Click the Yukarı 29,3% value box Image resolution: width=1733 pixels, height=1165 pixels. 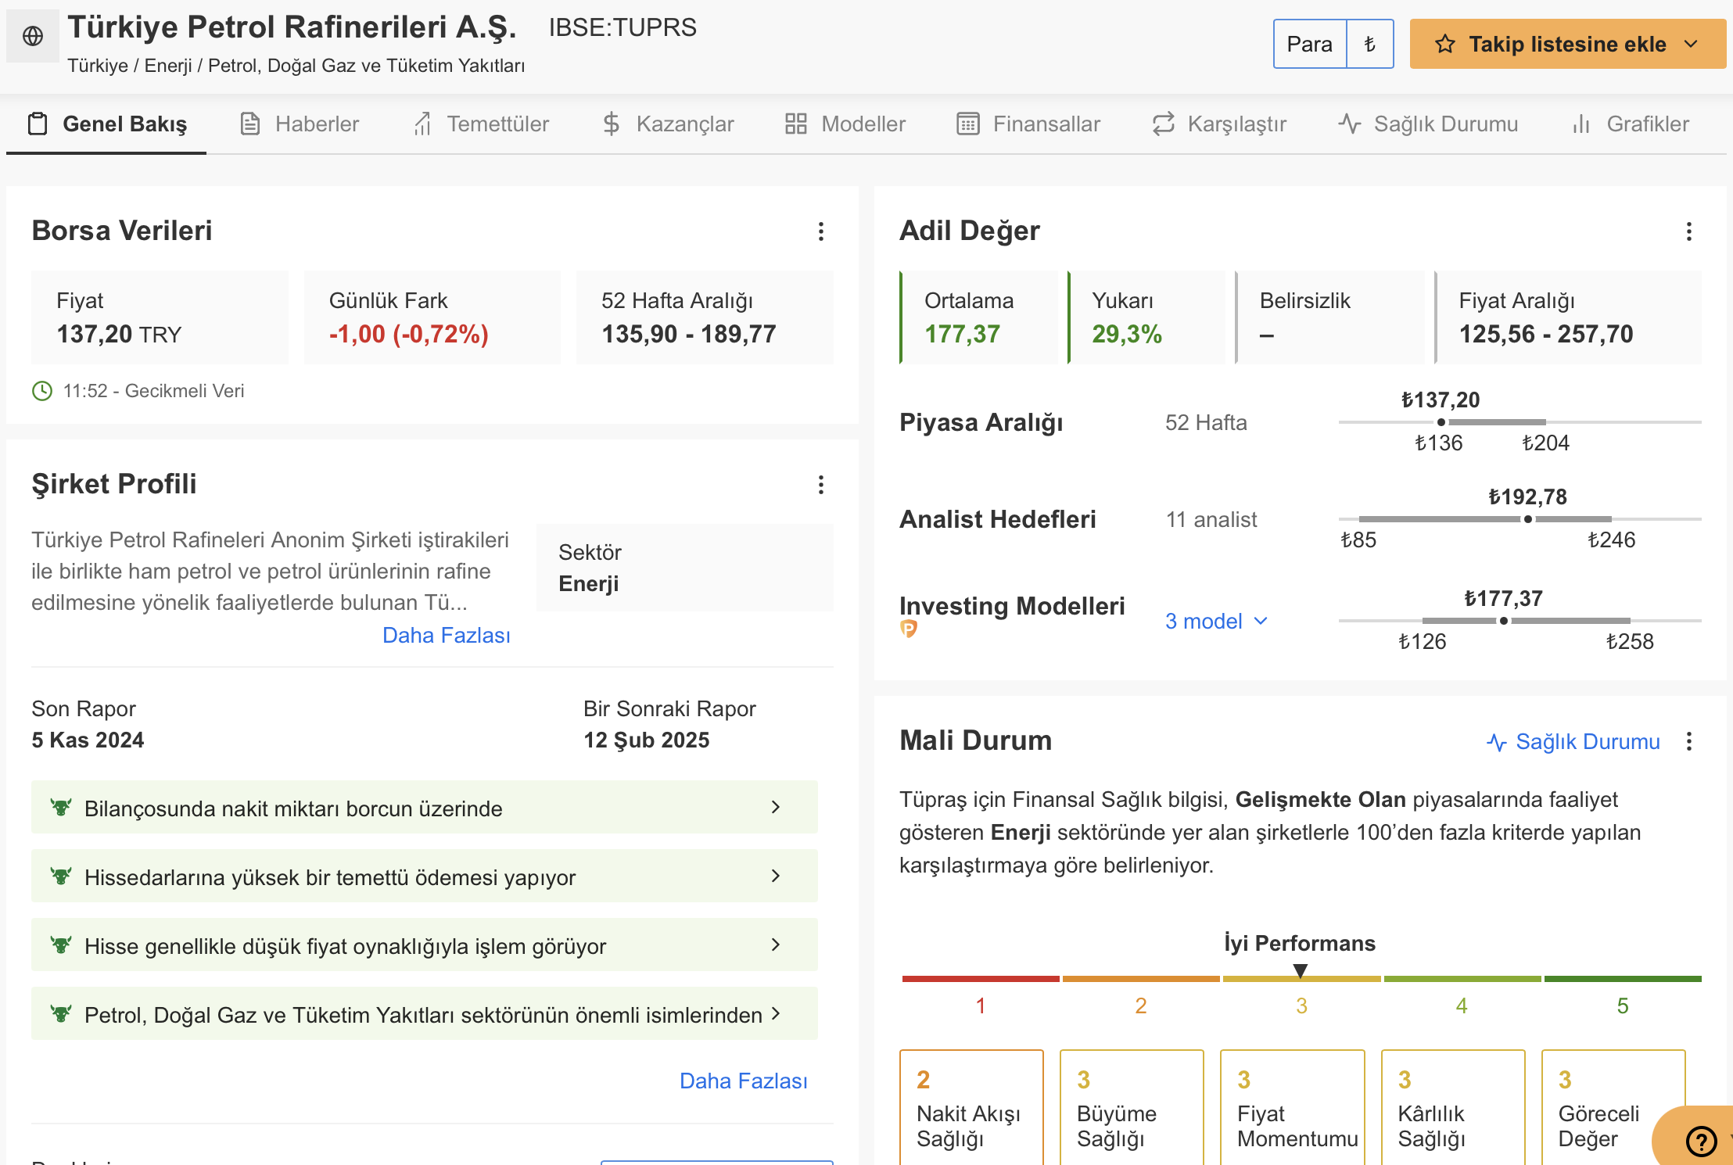(x=1146, y=317)
